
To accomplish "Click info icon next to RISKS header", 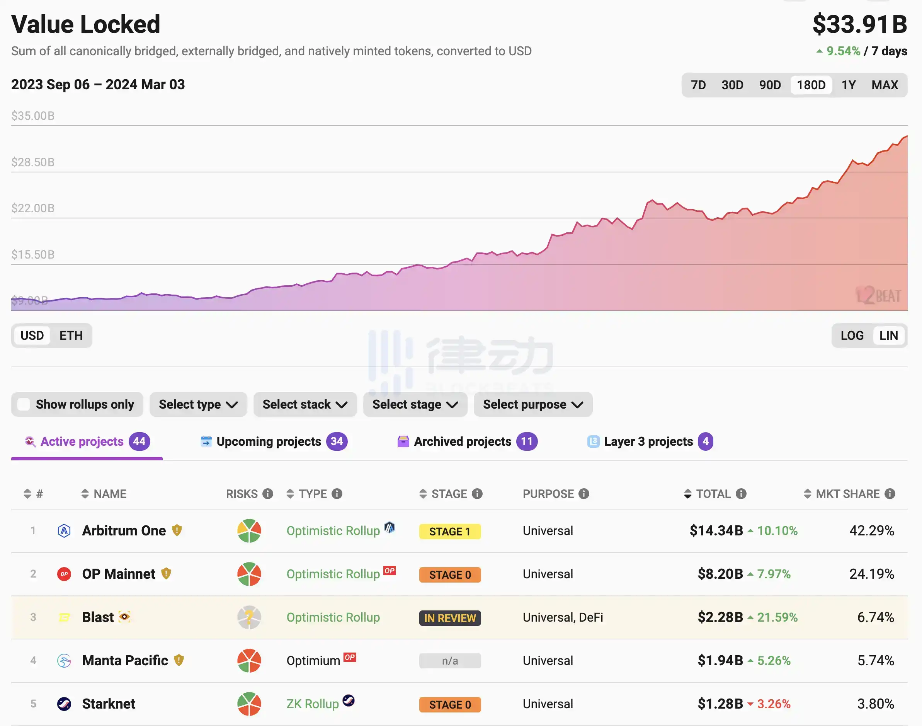I will 268,494.
